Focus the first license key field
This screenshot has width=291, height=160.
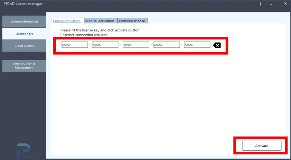75,45
